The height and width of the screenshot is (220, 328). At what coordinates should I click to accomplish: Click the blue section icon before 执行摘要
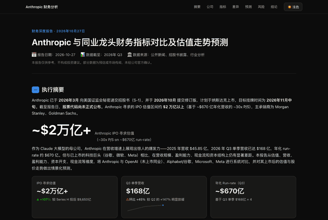click(x=35, y=90)
